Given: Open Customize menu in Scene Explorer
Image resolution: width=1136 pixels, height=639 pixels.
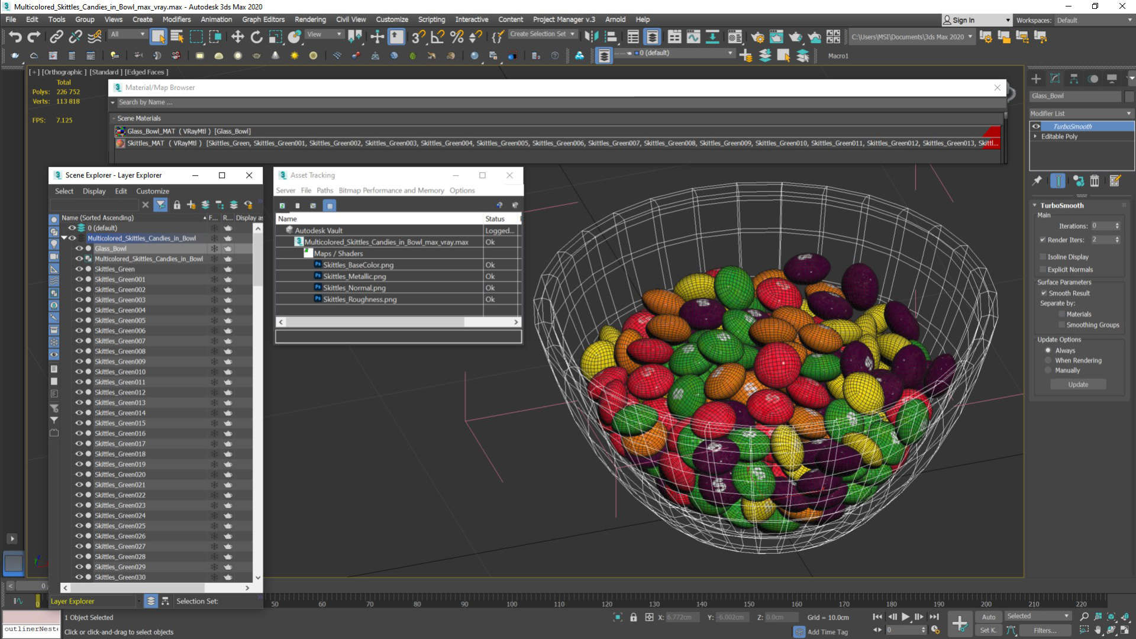Looking at the screenshot, I should (153, 191).
